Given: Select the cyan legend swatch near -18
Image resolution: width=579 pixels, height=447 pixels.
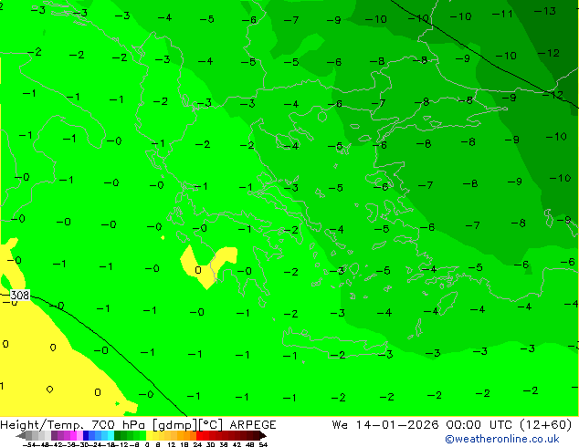Looking at the screenshot, I should pos(111,435).
